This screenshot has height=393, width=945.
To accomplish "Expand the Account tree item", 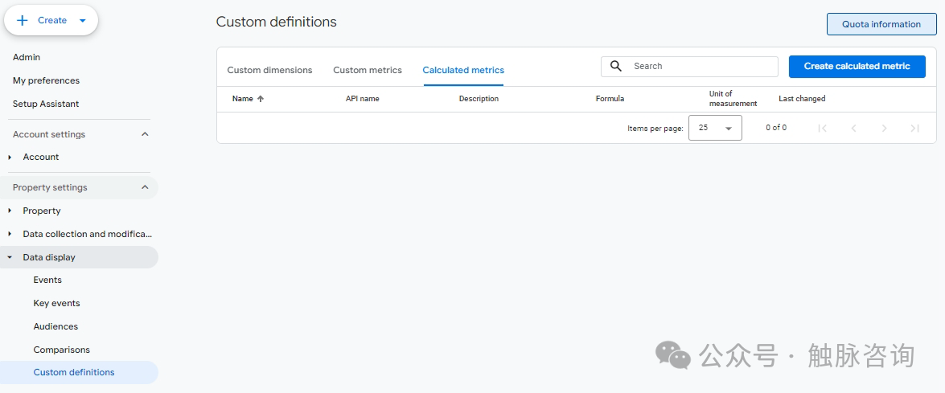I will [x=10, y=158].
